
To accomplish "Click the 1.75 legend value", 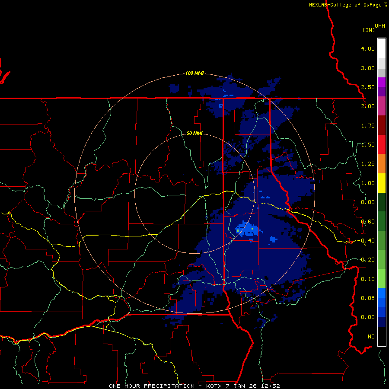I will 368,125.
